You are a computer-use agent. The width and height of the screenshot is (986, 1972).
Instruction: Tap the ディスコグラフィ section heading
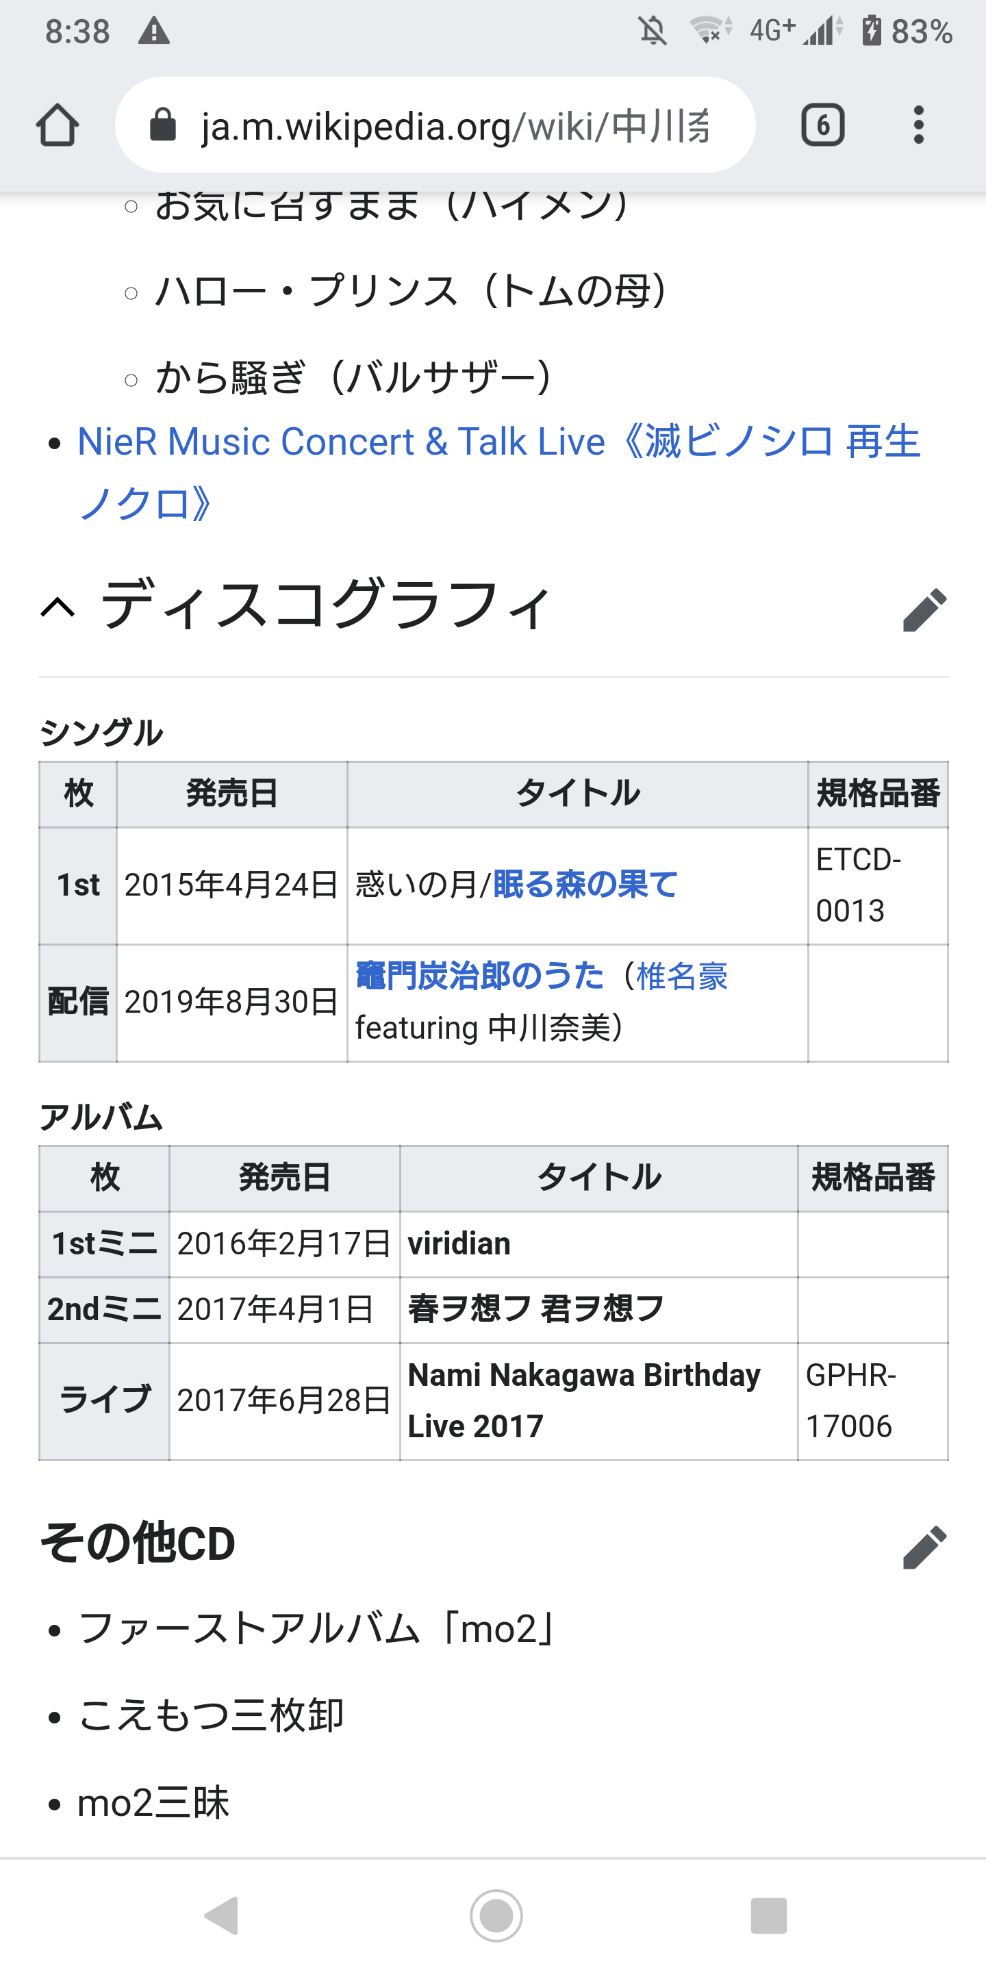[x=325, y=605]
